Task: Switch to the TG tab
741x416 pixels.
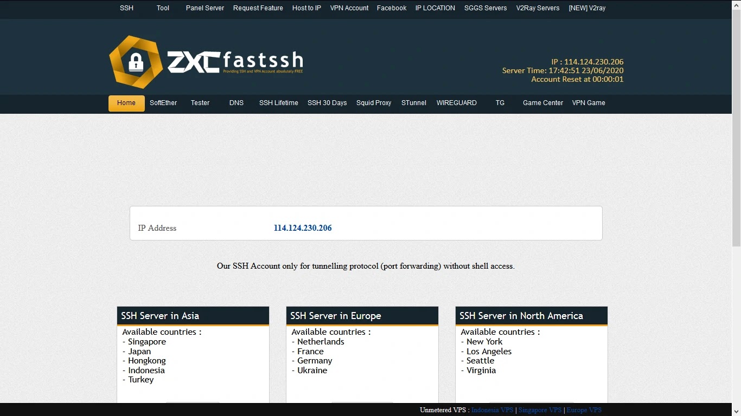Action: tap(500, 103)
